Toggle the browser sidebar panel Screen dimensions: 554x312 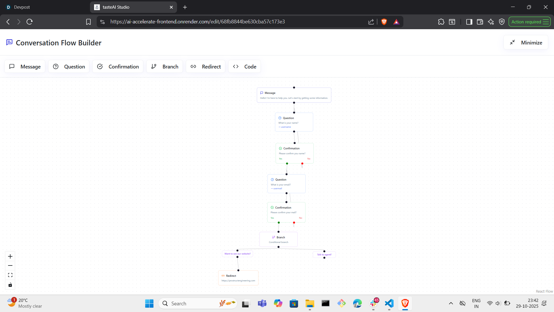pos(469,22)
